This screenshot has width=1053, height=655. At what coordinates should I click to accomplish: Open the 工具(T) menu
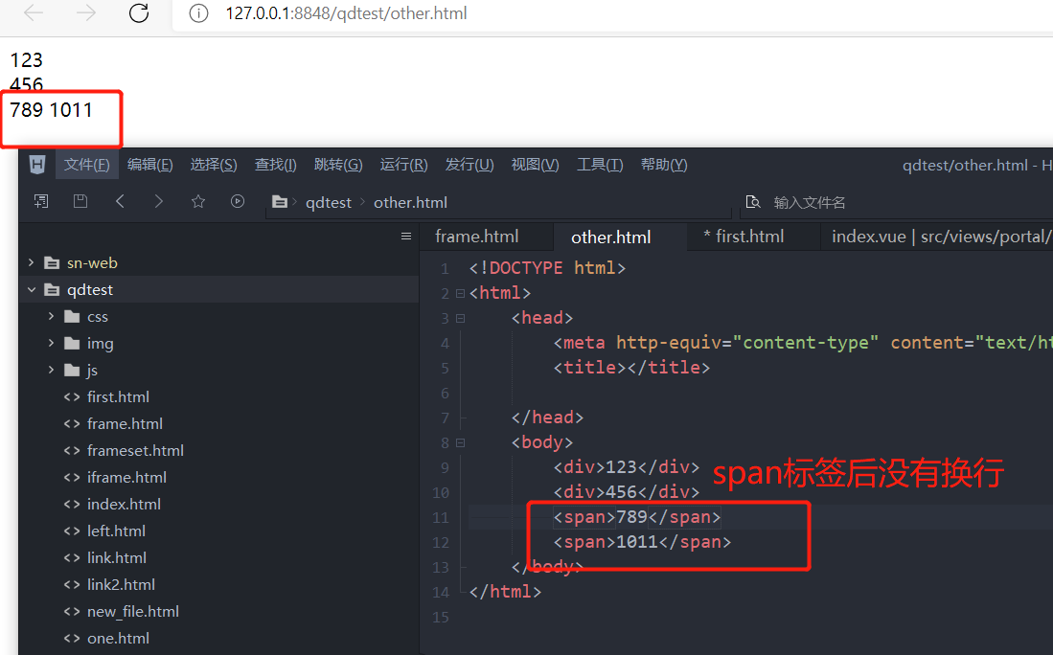(600, 165)
